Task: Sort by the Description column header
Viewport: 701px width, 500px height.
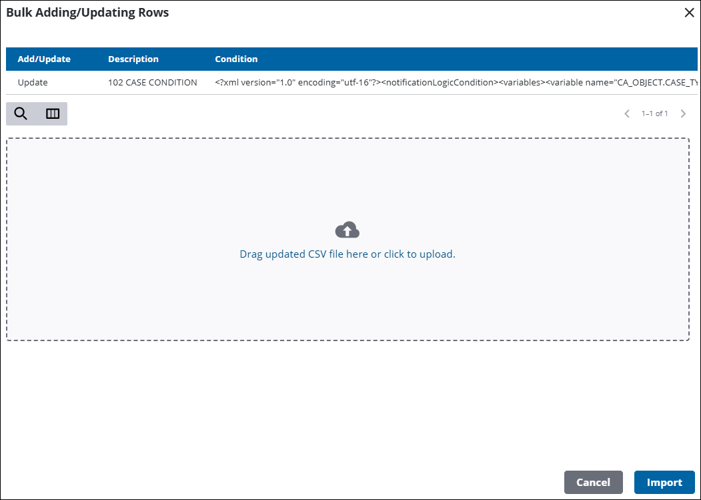Action: (x=133, y=59)
